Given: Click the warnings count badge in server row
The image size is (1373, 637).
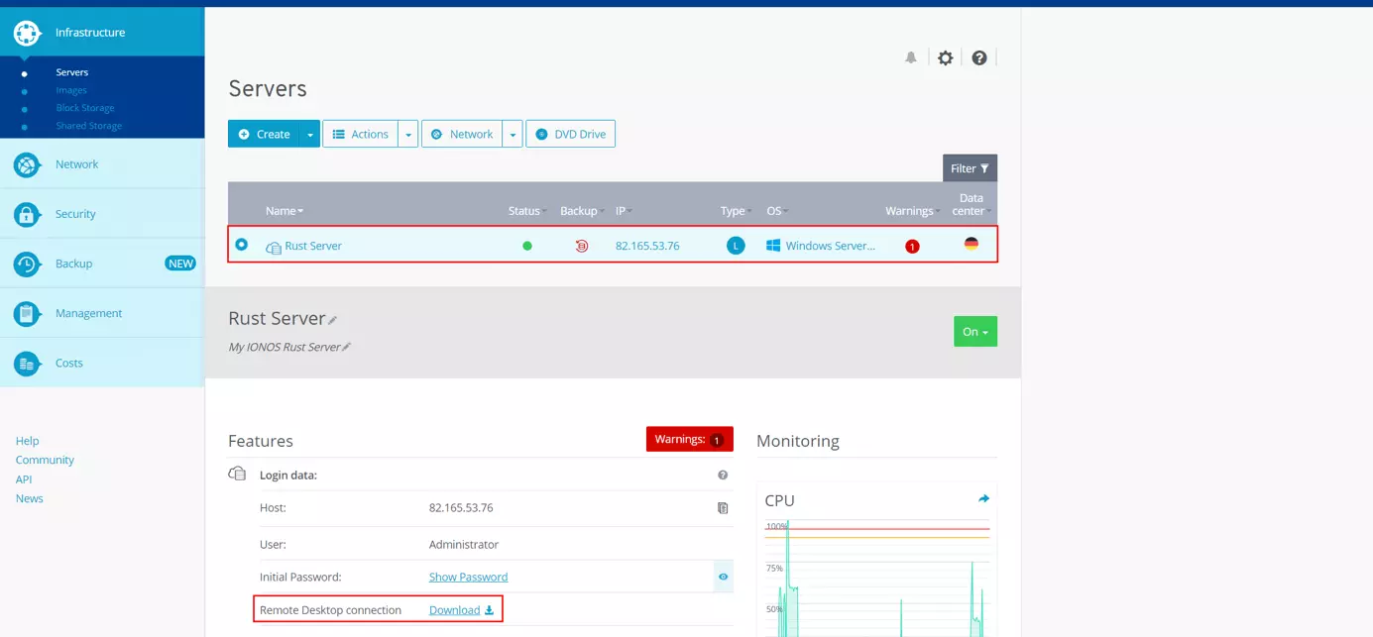Looking at the screenshot, I should tap(912, 247).
